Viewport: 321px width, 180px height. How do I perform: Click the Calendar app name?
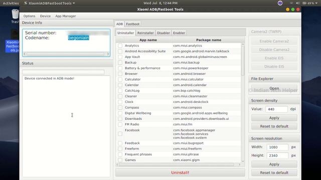[x=131, y=85]
